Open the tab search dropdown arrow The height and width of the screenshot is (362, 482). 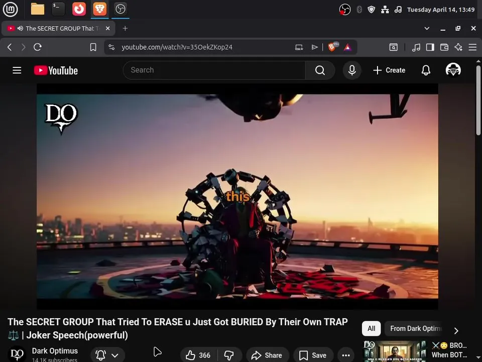(427, 28)
